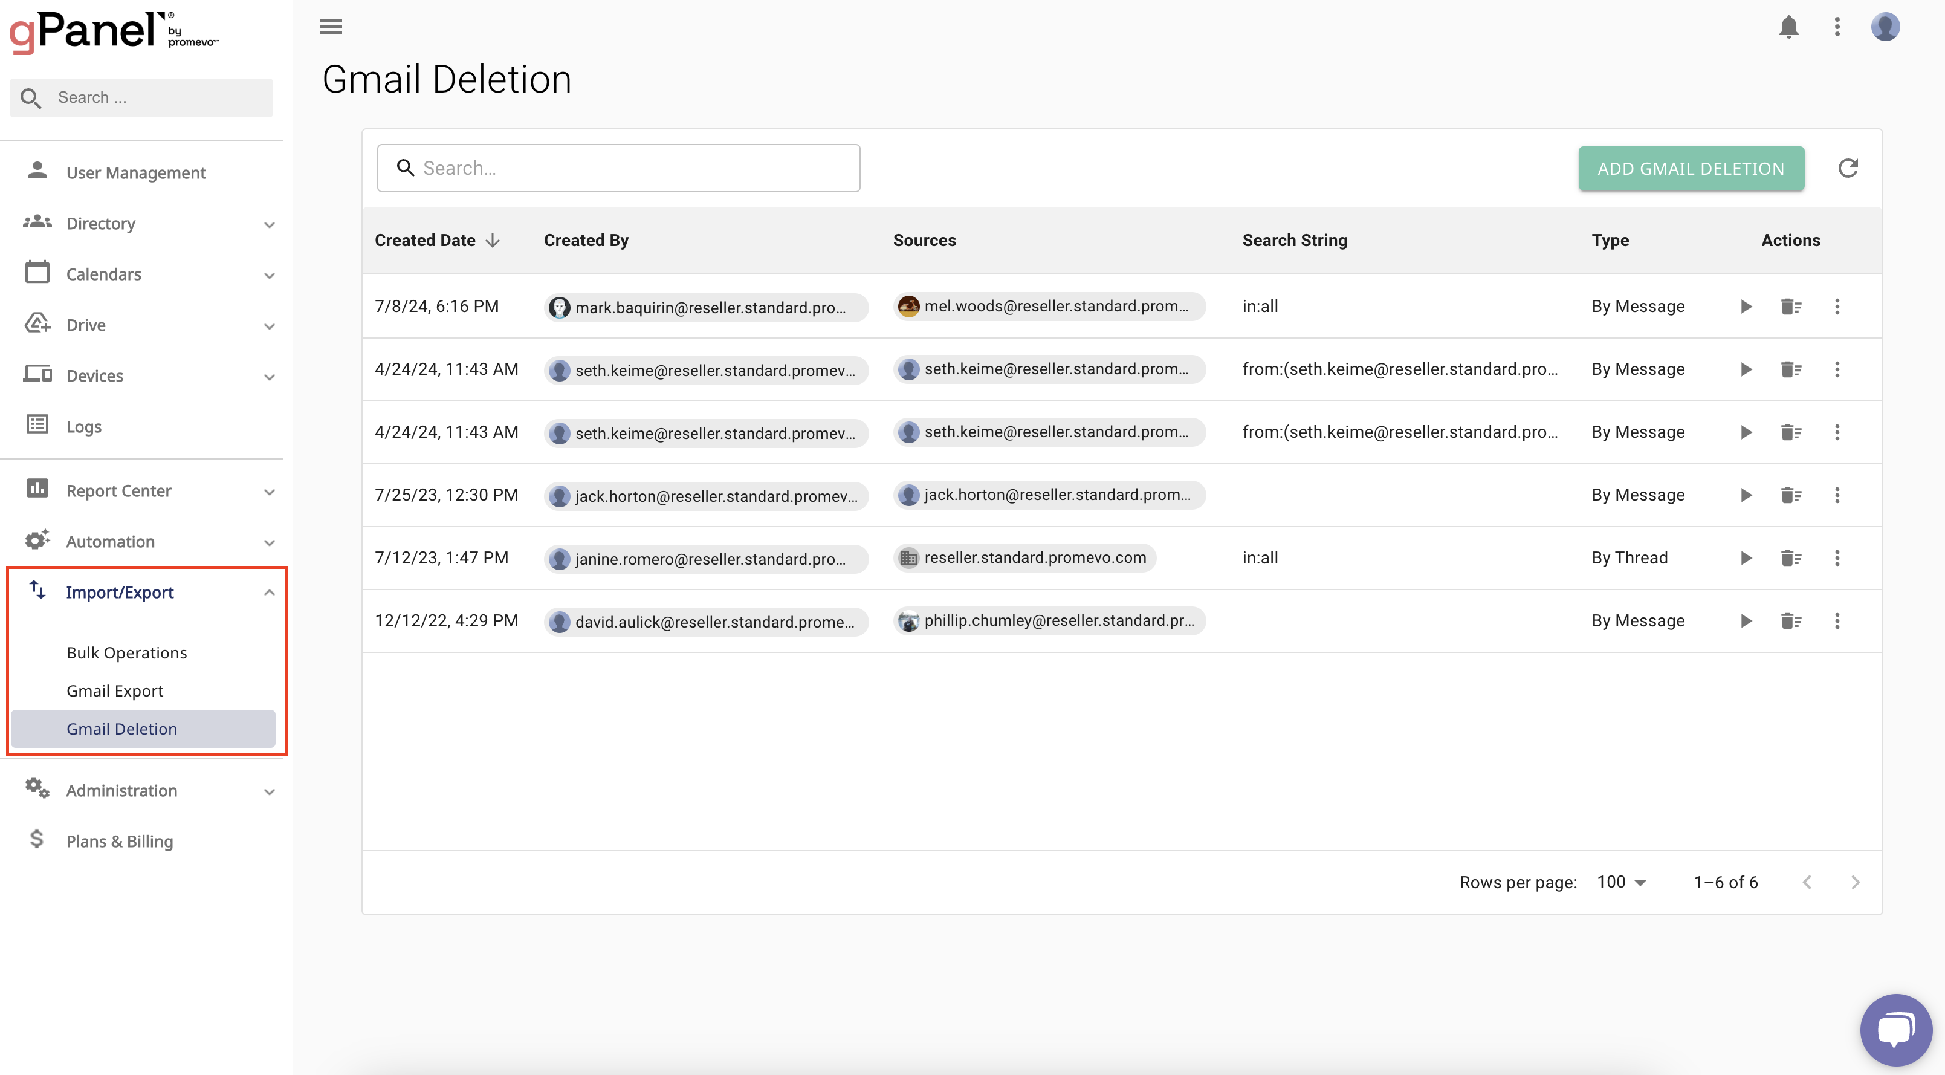The height and width of the screenshot is (1075, 1945).
Task: Expand the Automation menu chevron
Action: pyautogui.click(x=269, y=542)
